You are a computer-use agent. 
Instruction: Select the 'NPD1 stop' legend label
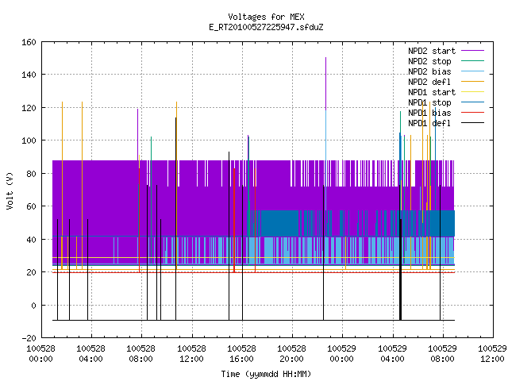tap(429, 102)
